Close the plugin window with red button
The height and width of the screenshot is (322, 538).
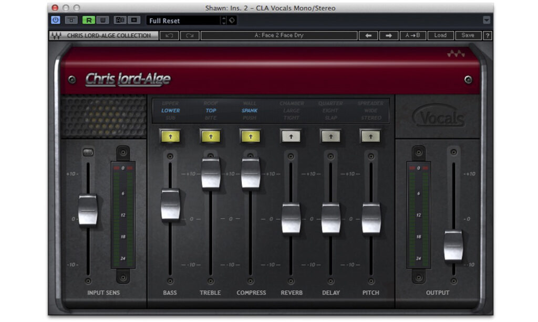click(x=55, y=7)
